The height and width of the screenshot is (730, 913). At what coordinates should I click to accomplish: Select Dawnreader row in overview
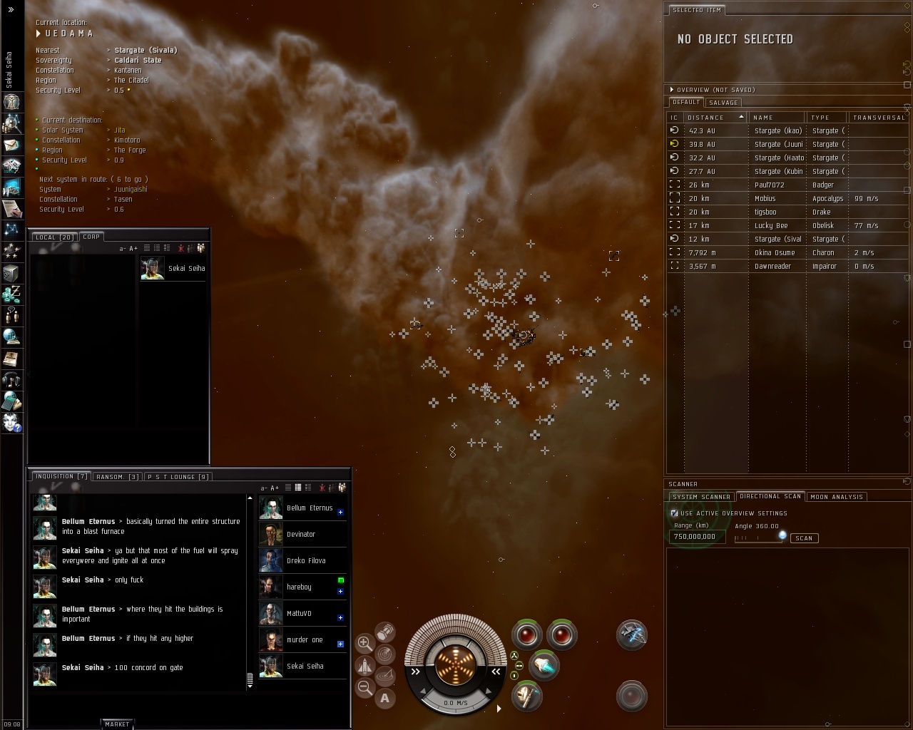[787, 267]
